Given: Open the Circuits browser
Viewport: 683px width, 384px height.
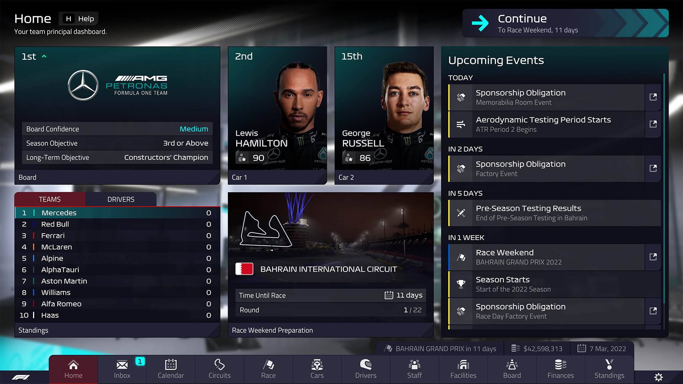Looking at the screenshot, I should (219, 368).
